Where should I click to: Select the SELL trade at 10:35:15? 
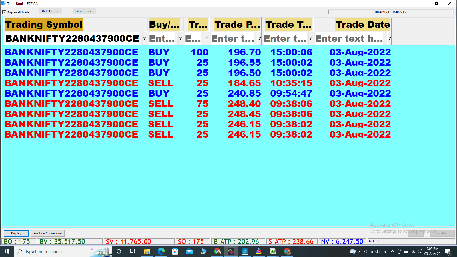tap(198, 83)
